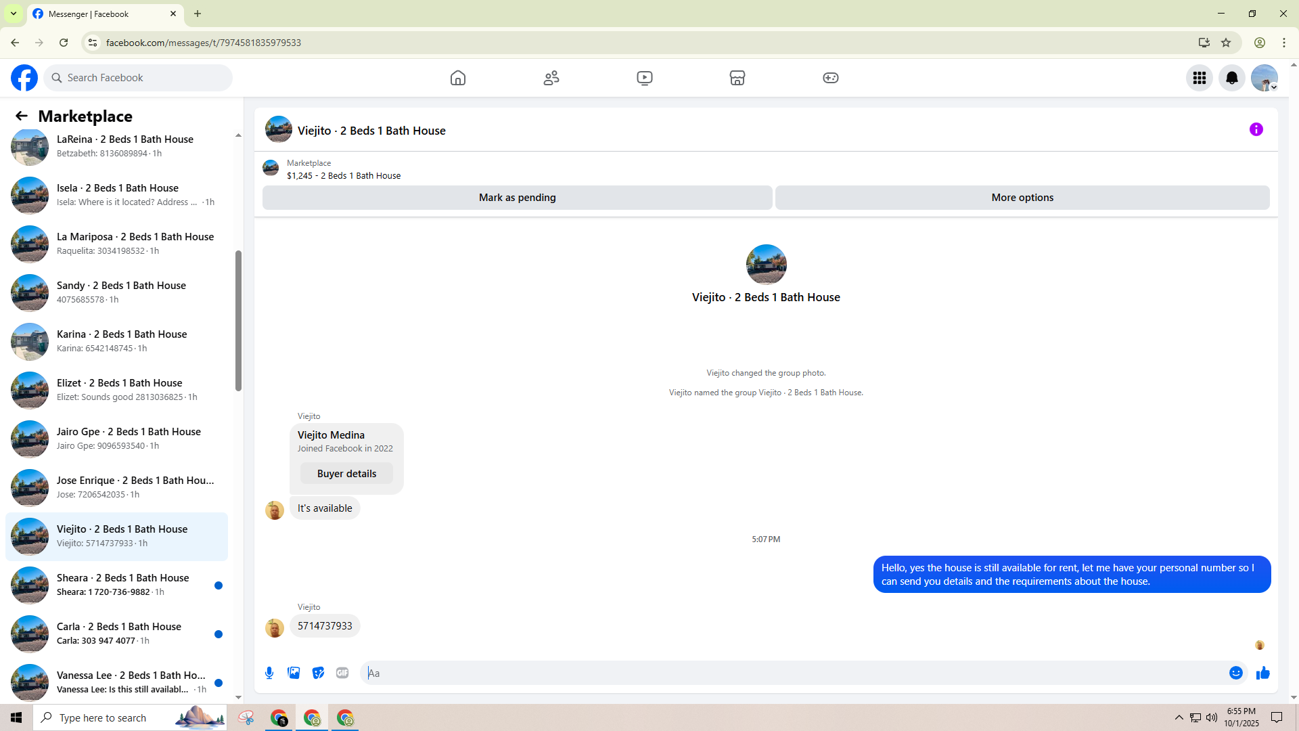Open the Chrome three-dot menu

(1284, 43)
